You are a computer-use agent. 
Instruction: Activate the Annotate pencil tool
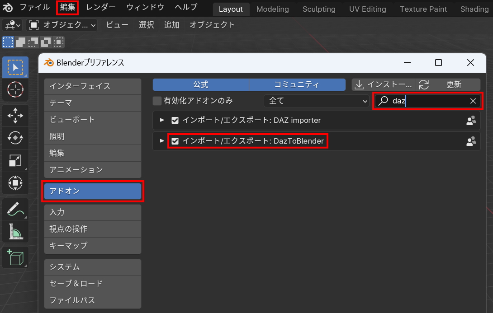click(15, 209)
